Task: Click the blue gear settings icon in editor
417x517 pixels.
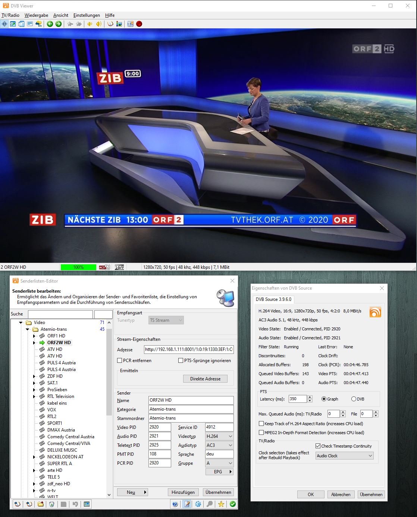Action: point(198,504)
